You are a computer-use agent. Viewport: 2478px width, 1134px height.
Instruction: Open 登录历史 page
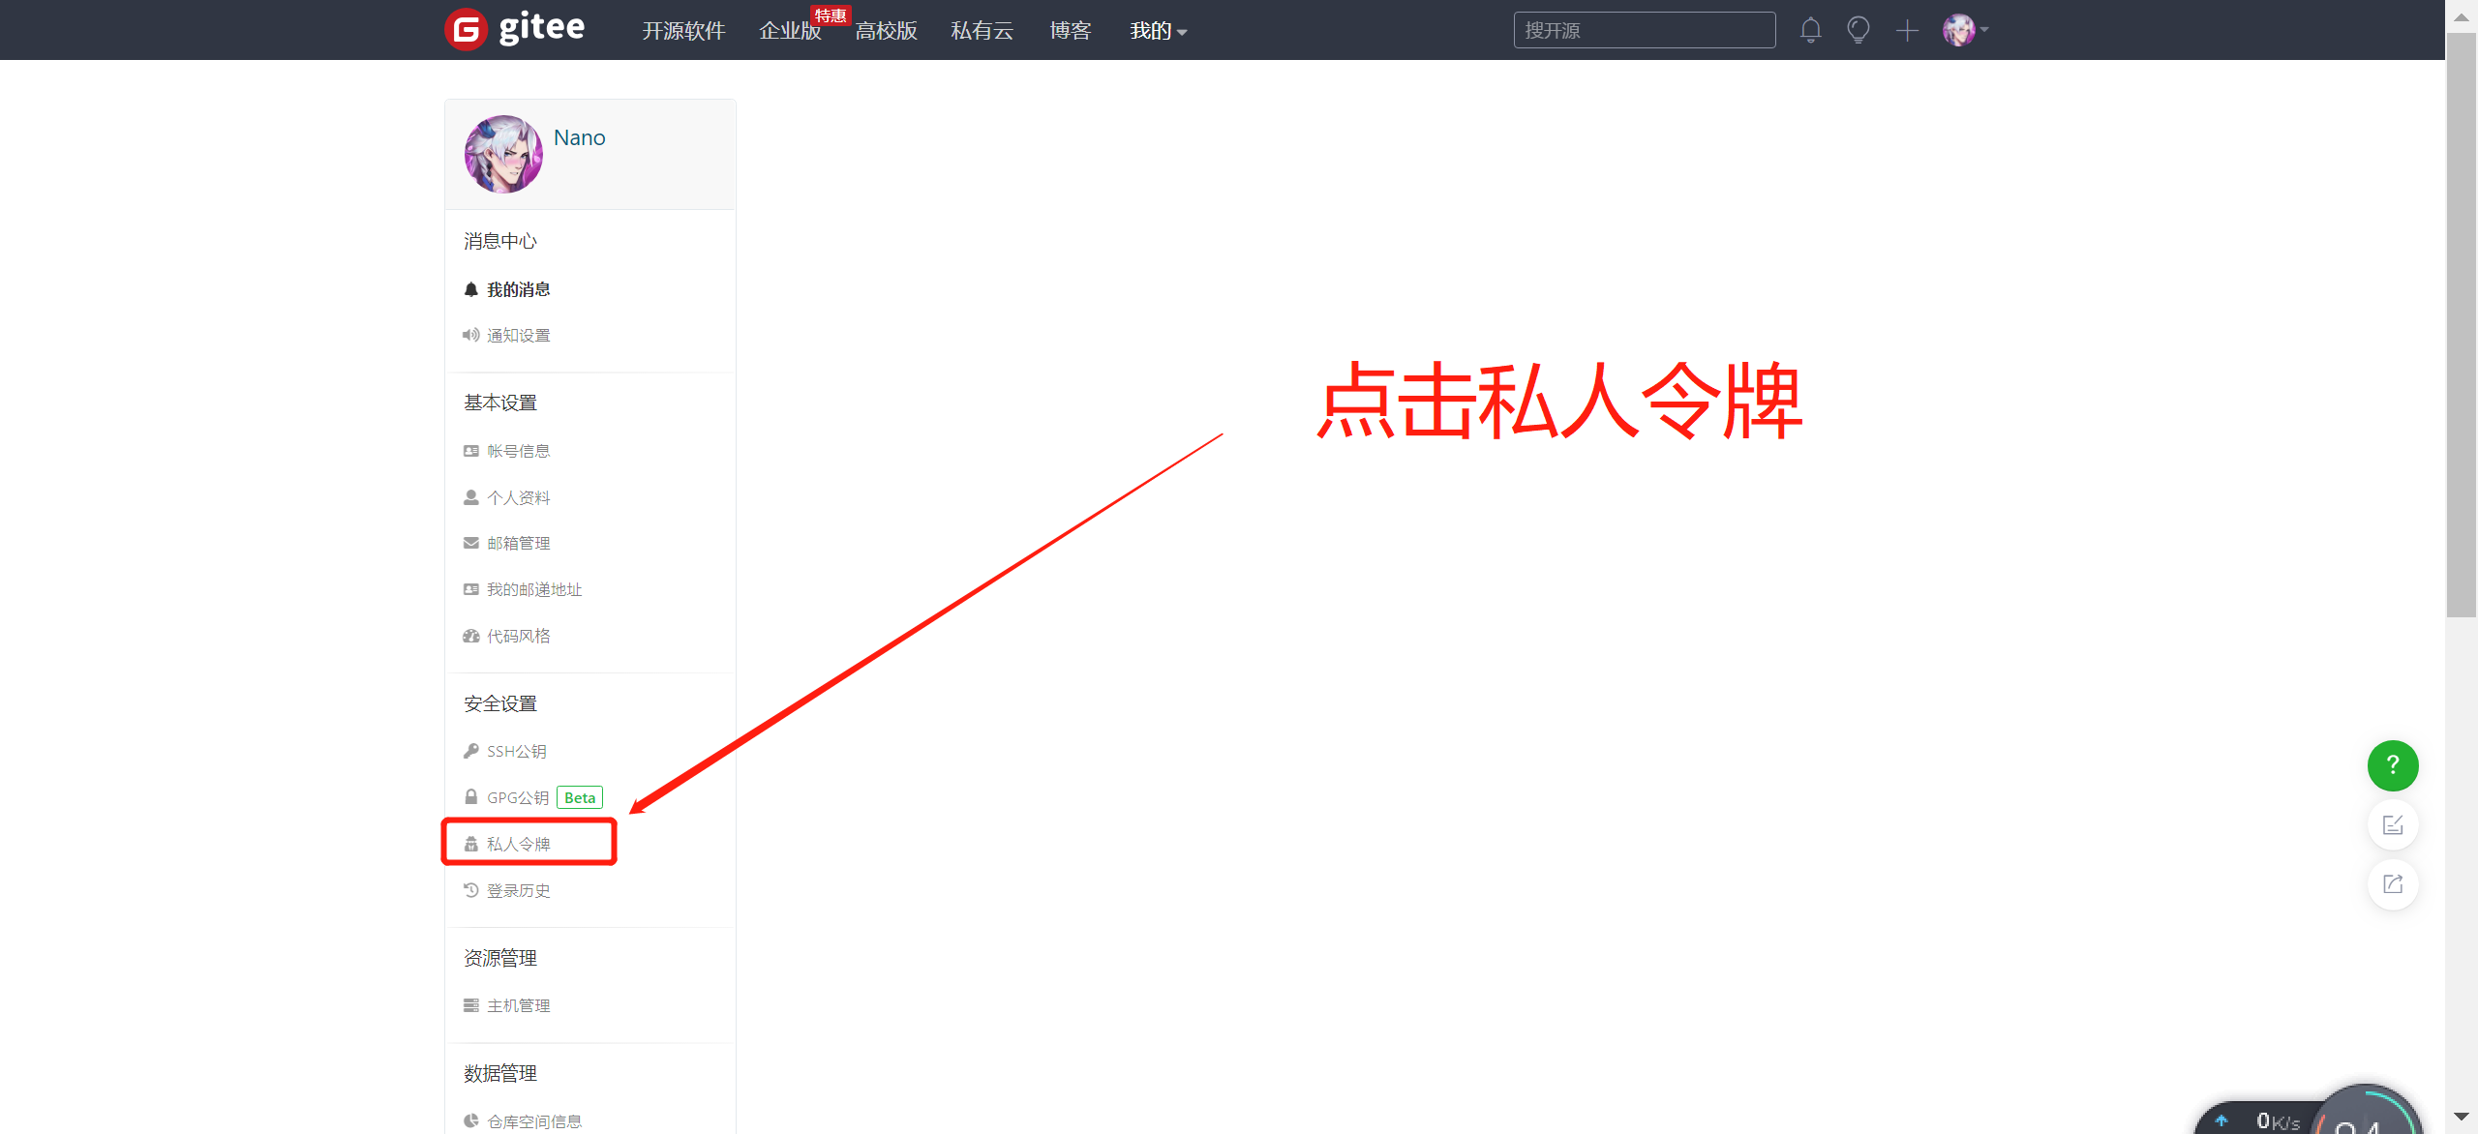coord(518,890)
